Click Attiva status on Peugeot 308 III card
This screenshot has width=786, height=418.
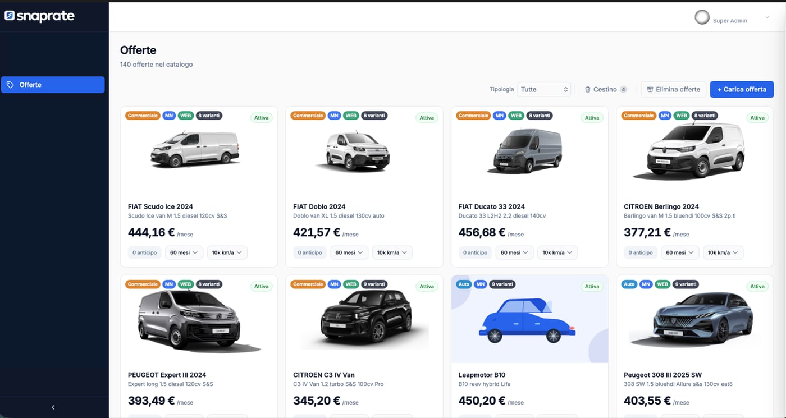[x=757, y=286]
